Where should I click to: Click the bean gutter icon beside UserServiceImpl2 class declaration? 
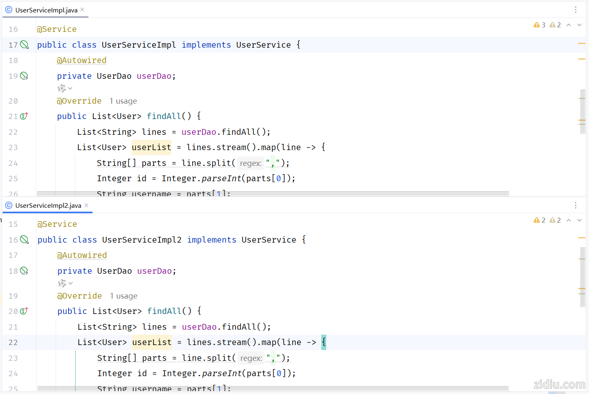tap(24, 240)
